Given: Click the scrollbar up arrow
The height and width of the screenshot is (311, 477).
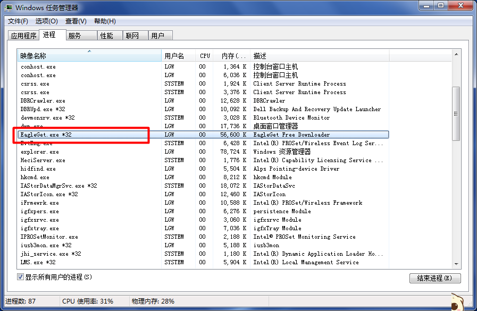Looking at the screenshot, I should (456, 54).
